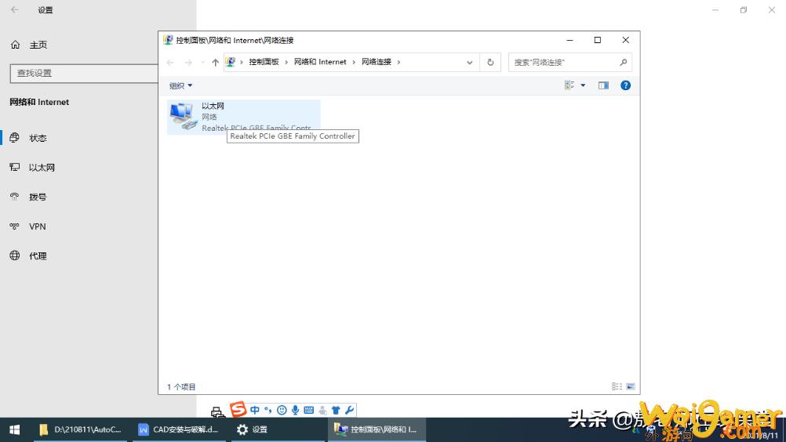Open the Sogou soft keyboard icon
The image size is (786, 442).
pos(309,410)
